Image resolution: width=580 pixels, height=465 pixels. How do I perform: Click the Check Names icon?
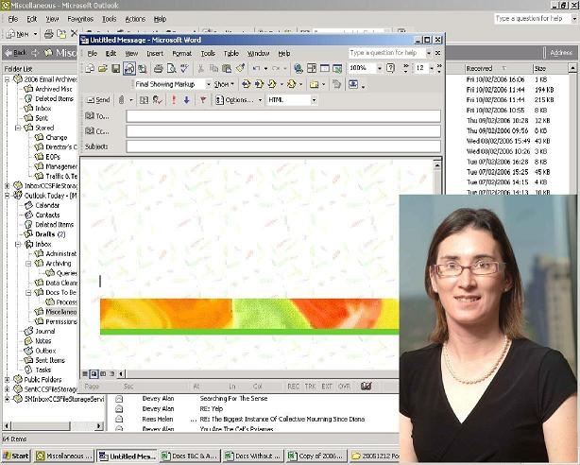[157, 99]
